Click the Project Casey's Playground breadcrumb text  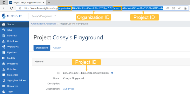click(74, 24)
